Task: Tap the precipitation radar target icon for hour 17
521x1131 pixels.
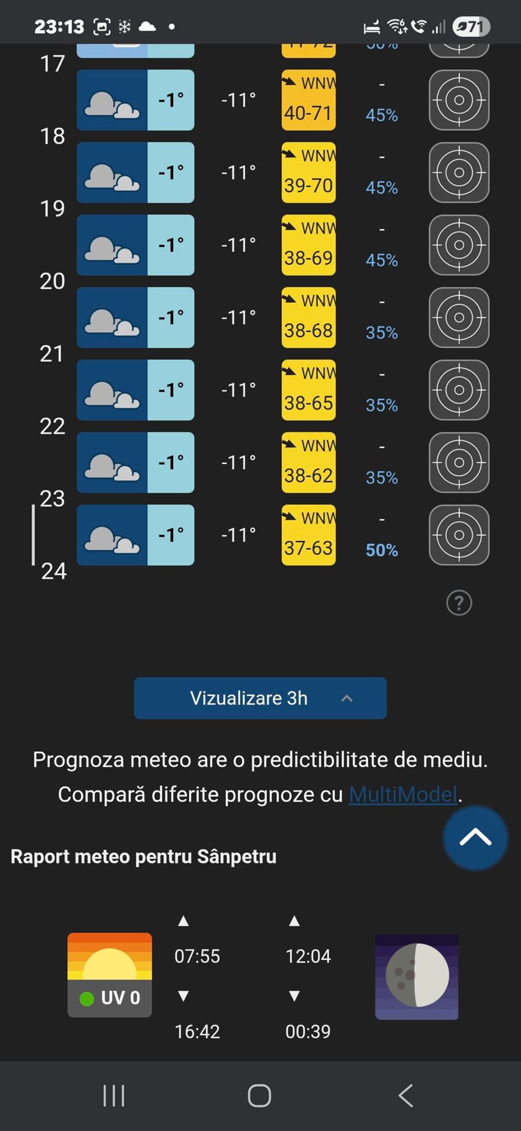Action: [x=459, y=100]
